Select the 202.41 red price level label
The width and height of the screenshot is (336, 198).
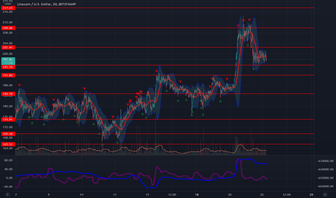8,47
